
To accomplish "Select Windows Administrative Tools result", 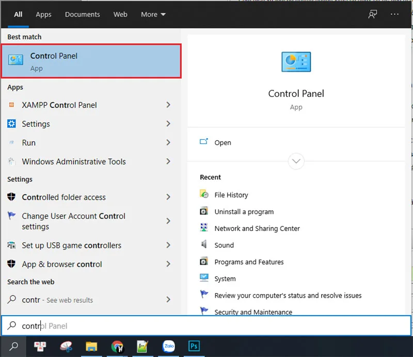I will click(x=91, y=161).
